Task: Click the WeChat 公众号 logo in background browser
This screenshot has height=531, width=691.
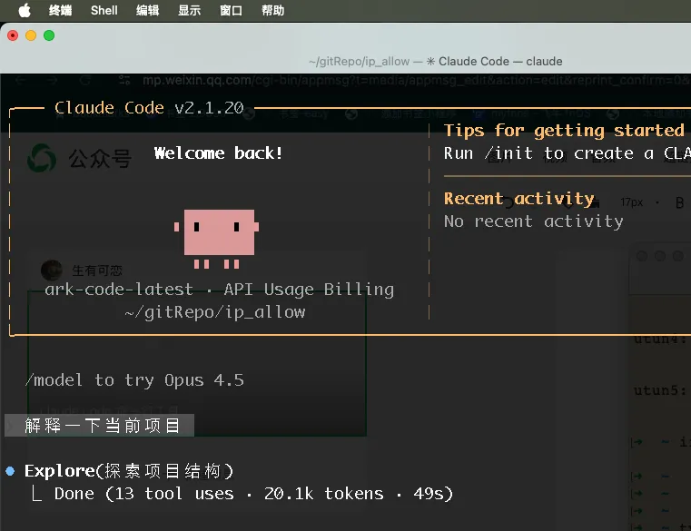Action: point(42,158)
